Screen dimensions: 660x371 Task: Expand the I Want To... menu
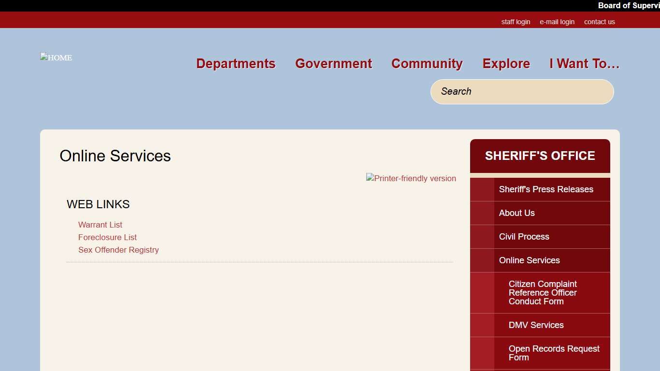pos(585,63)
